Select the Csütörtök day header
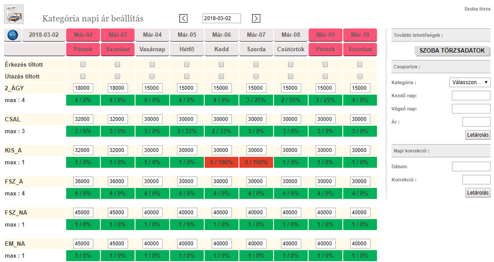This screenshot has width=494, height=262. pyautogui.click(x=291, y=49)
